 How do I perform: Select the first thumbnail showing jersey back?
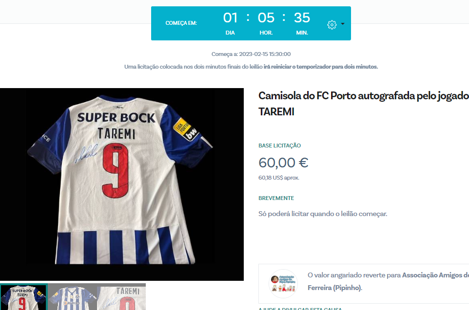click(23, 297)
